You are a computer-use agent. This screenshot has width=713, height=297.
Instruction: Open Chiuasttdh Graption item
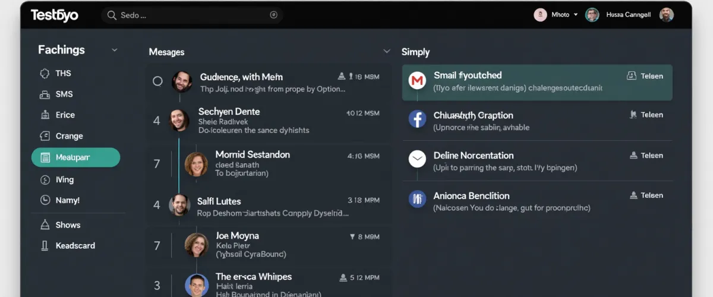(x=537, y=121)
